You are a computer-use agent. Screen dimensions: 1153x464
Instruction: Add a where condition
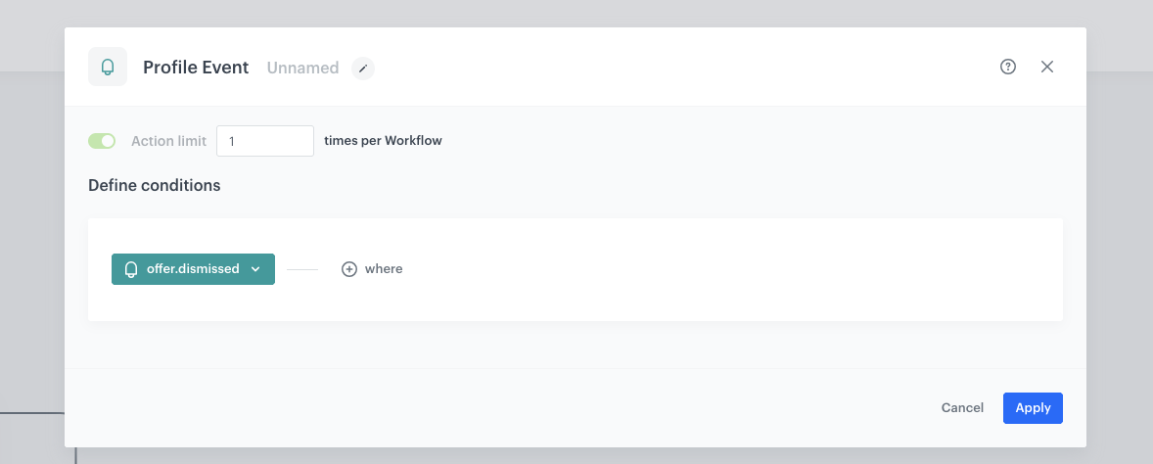383,269
